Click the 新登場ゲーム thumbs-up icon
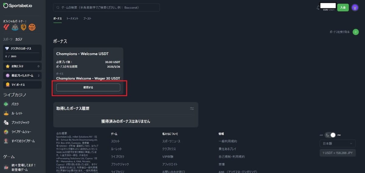365x173 pixels. tap(6, 167)
